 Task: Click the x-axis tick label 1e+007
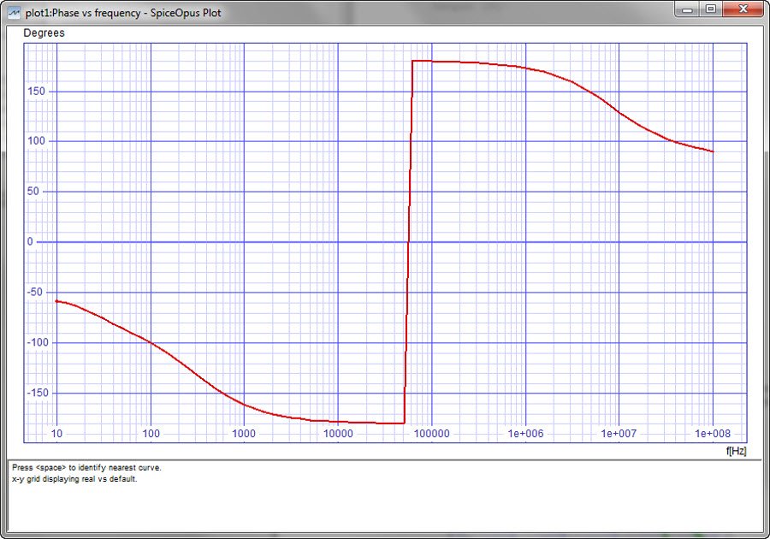(619, 434)
